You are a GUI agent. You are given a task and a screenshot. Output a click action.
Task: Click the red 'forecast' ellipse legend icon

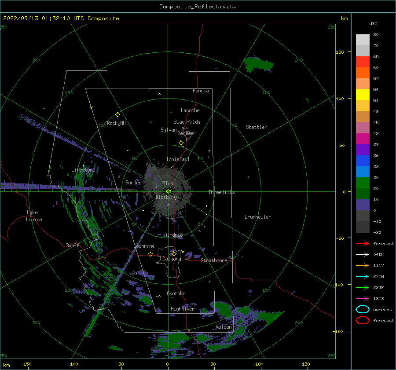[363, 320]
